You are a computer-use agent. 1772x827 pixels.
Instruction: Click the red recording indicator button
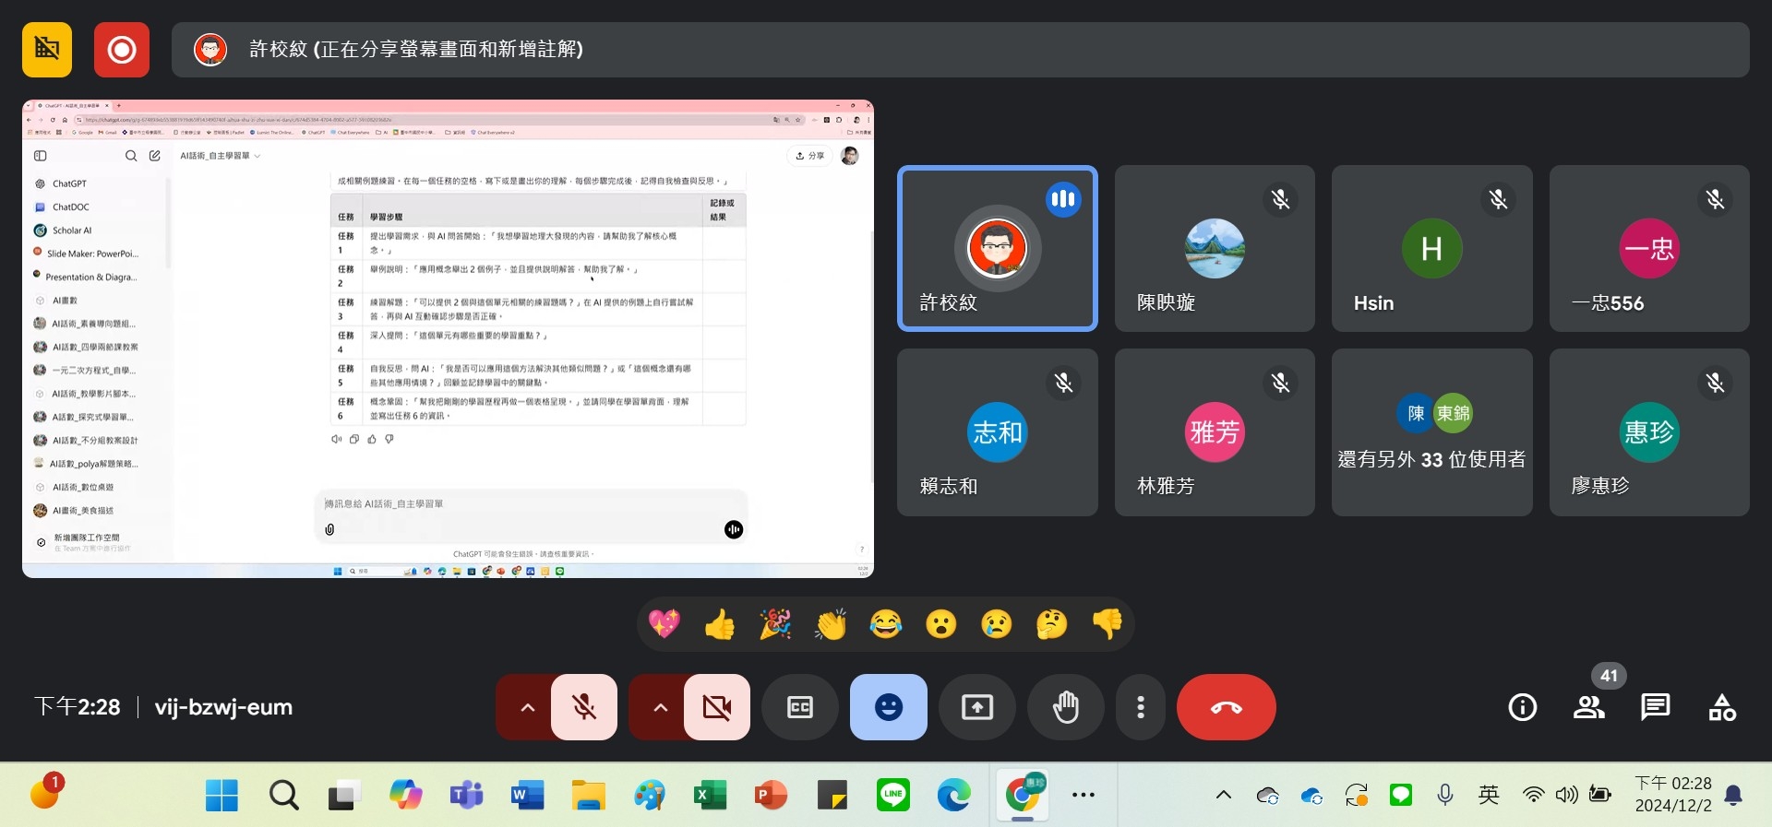click(121, 50)
